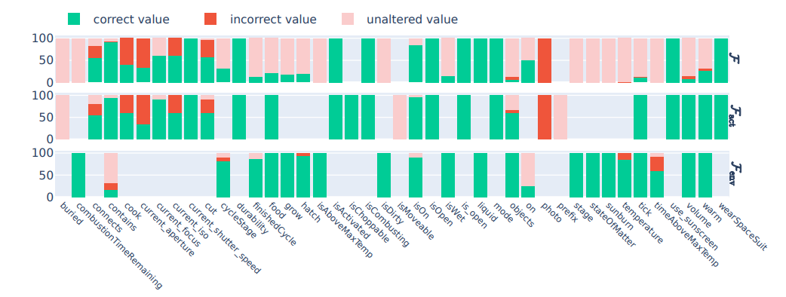Click the 'incorrect value' legend label
This screenshot has height=297, width=786.
tap(273, 20)
